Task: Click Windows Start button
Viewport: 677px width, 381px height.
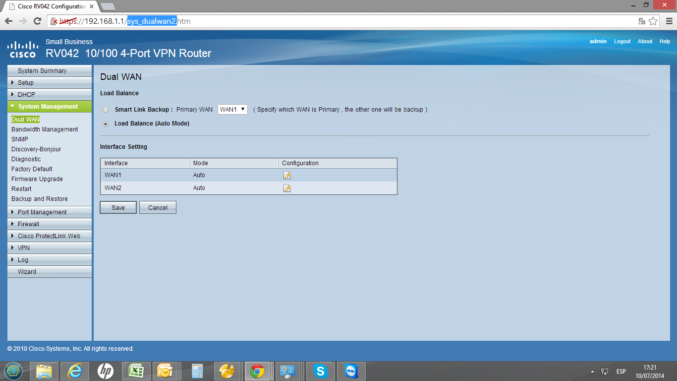Action: coord(13,371)
